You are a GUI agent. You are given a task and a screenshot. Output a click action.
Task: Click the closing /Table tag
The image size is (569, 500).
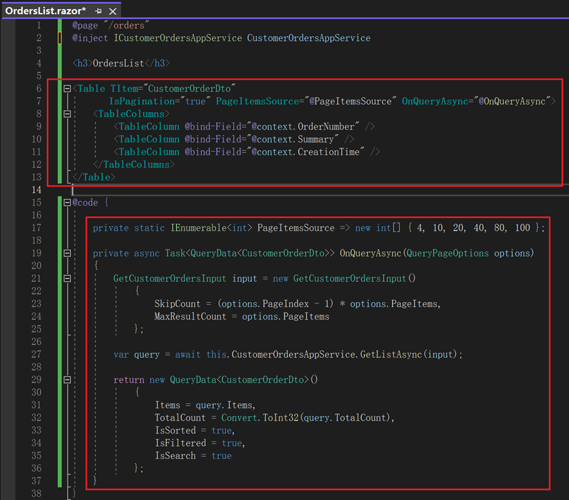click(x=94, y=177)
